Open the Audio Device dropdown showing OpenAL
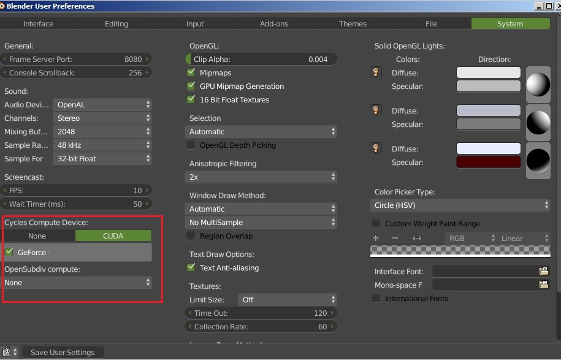This screenshot has height=360, width=561. point(102,104)
